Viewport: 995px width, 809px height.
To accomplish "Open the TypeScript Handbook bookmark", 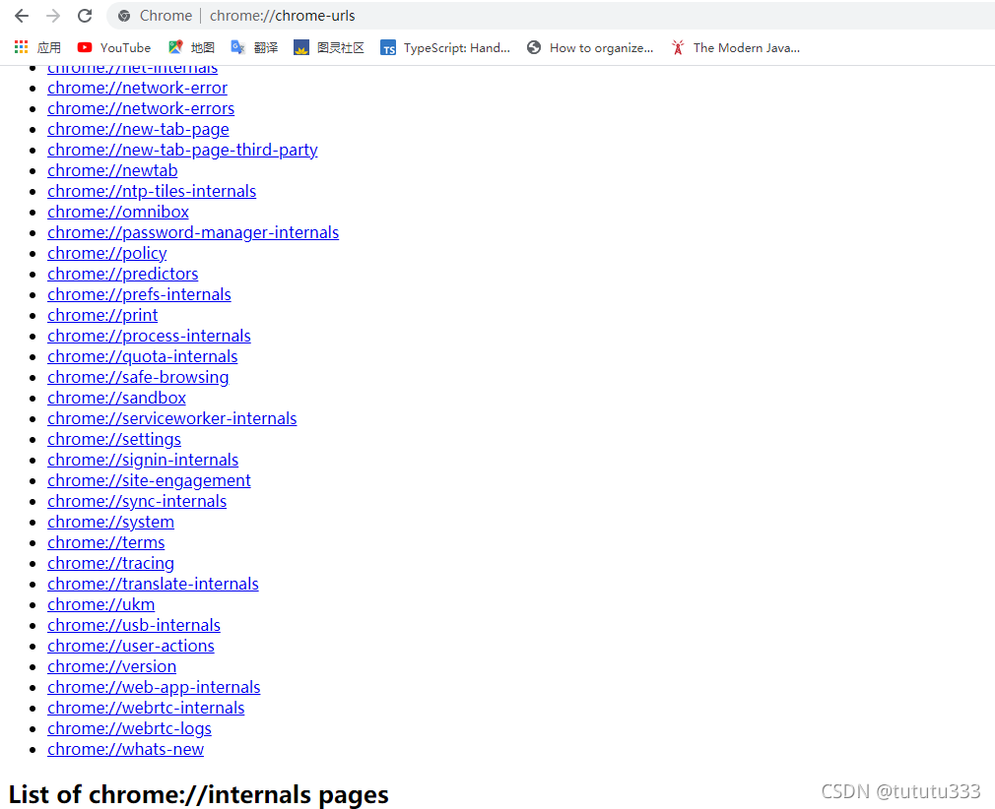I will click(445, 47).
